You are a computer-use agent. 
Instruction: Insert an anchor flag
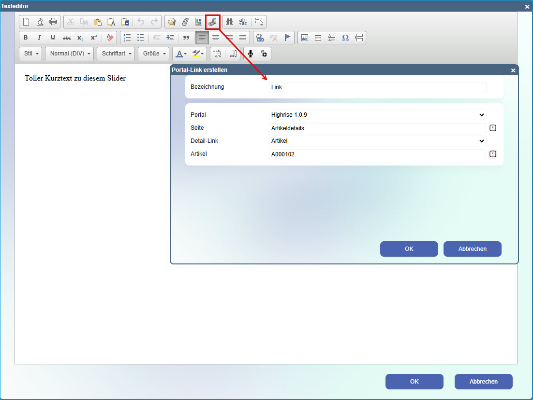coord(288,38)
